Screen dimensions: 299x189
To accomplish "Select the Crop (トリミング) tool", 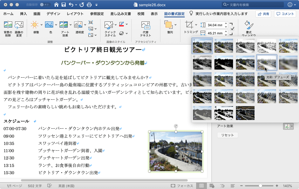I will coord(189,25).
